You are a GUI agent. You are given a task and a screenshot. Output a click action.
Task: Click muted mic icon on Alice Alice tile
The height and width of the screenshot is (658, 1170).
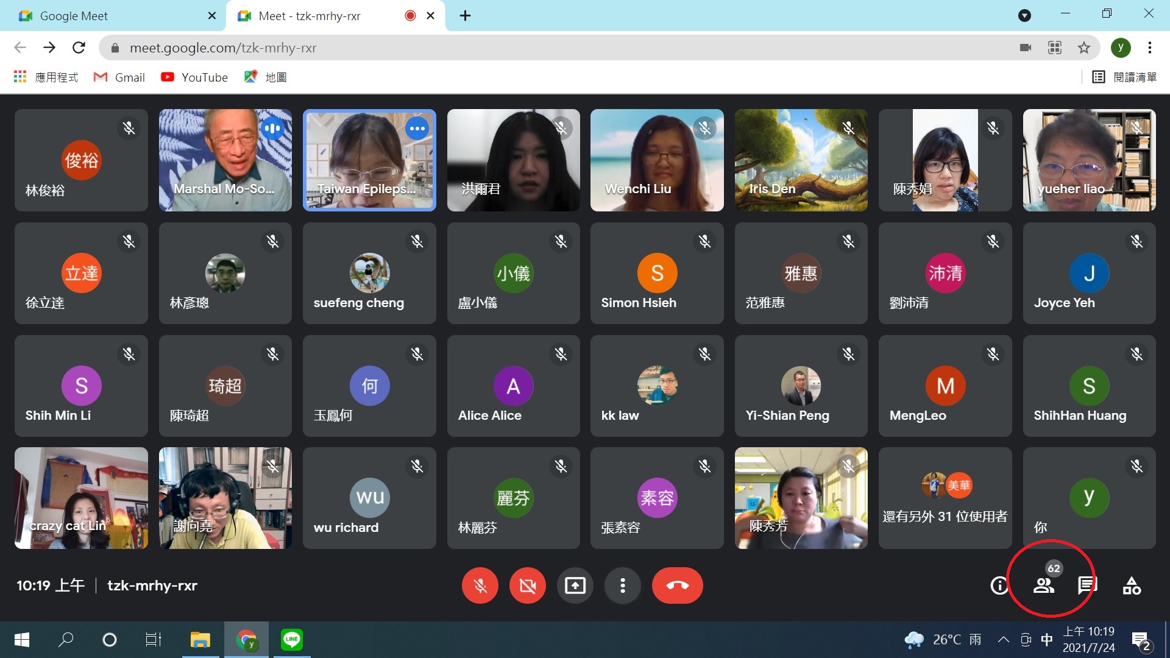[561, 355]
